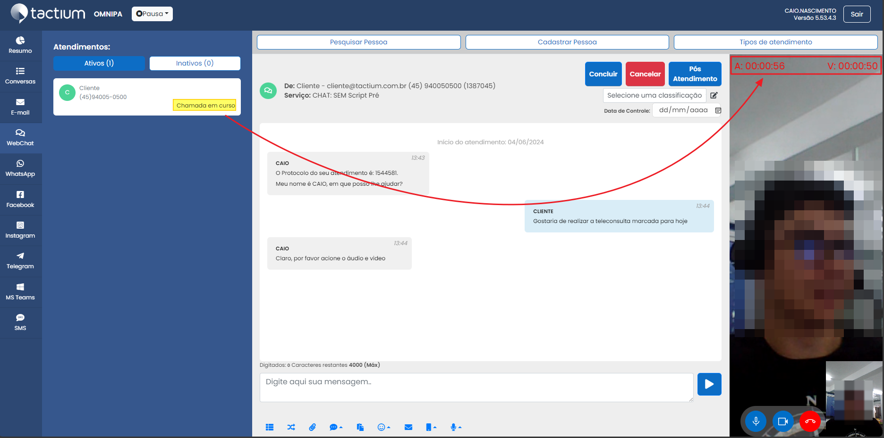Click the red Cancelar button

[645, 74]
